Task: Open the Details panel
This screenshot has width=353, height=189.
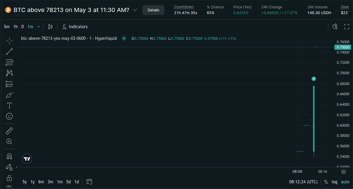Action: (153, 10)
